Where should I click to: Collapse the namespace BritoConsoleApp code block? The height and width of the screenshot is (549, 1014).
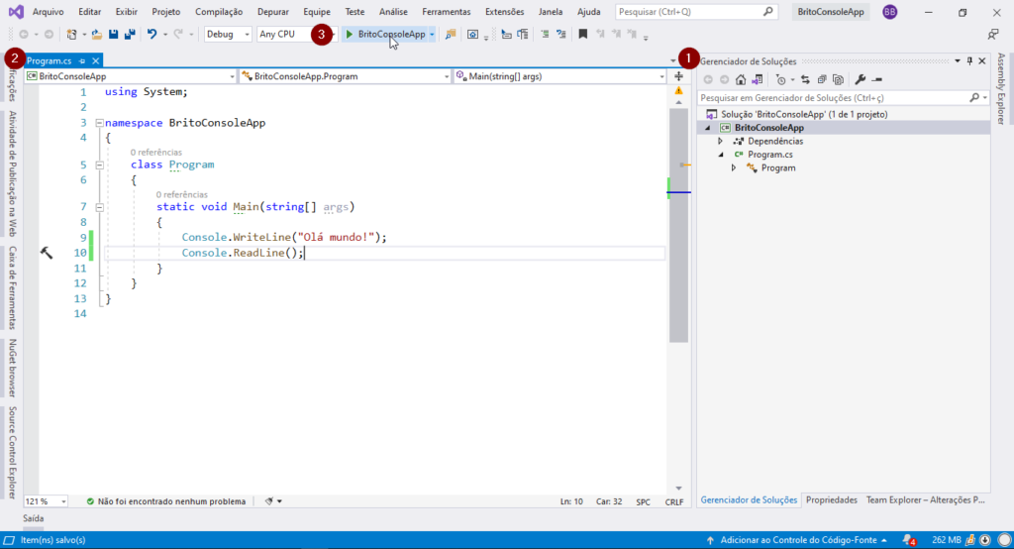[x=100, y=122]
